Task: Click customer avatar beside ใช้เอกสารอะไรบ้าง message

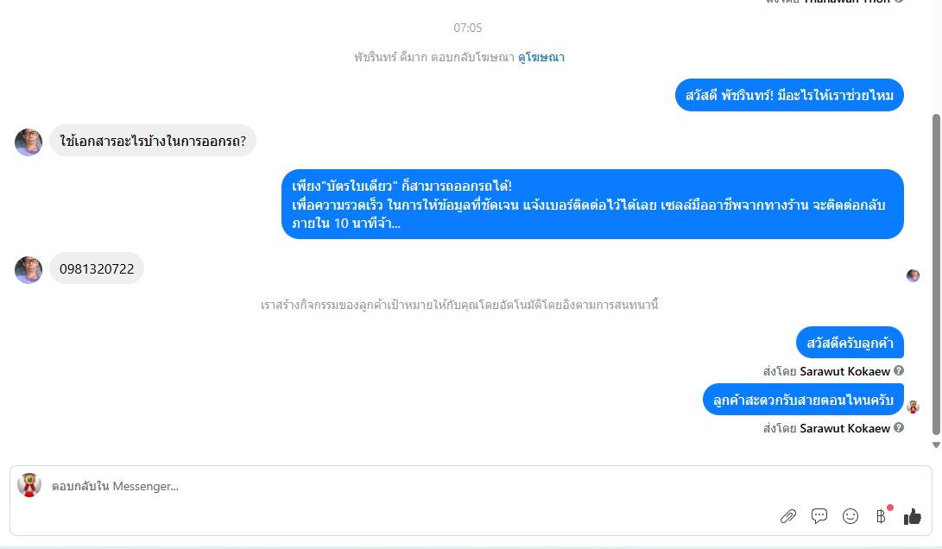Action: 28,142
